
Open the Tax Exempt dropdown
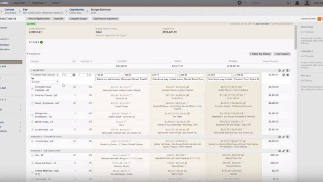pyautogui.click(x=44, y=82)
